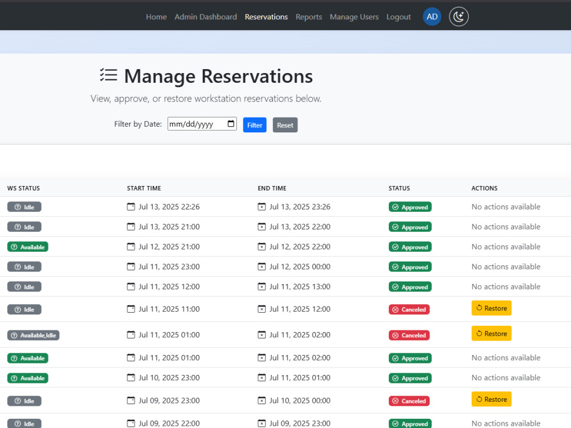Click ACTIONS column header

[484, 188]
